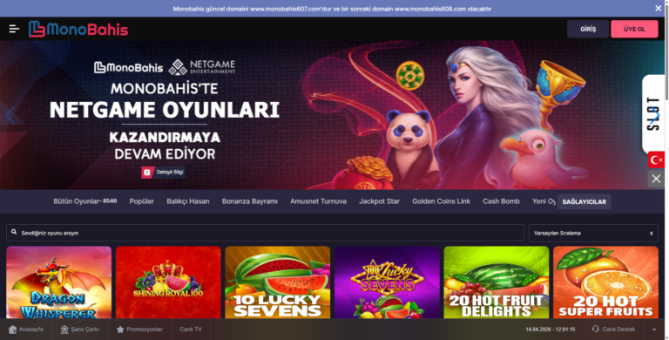Viewport: 669px width, 340px height.
Task: Open 10 Lucky Sevens game thumbnail
Action: (278, 282)
